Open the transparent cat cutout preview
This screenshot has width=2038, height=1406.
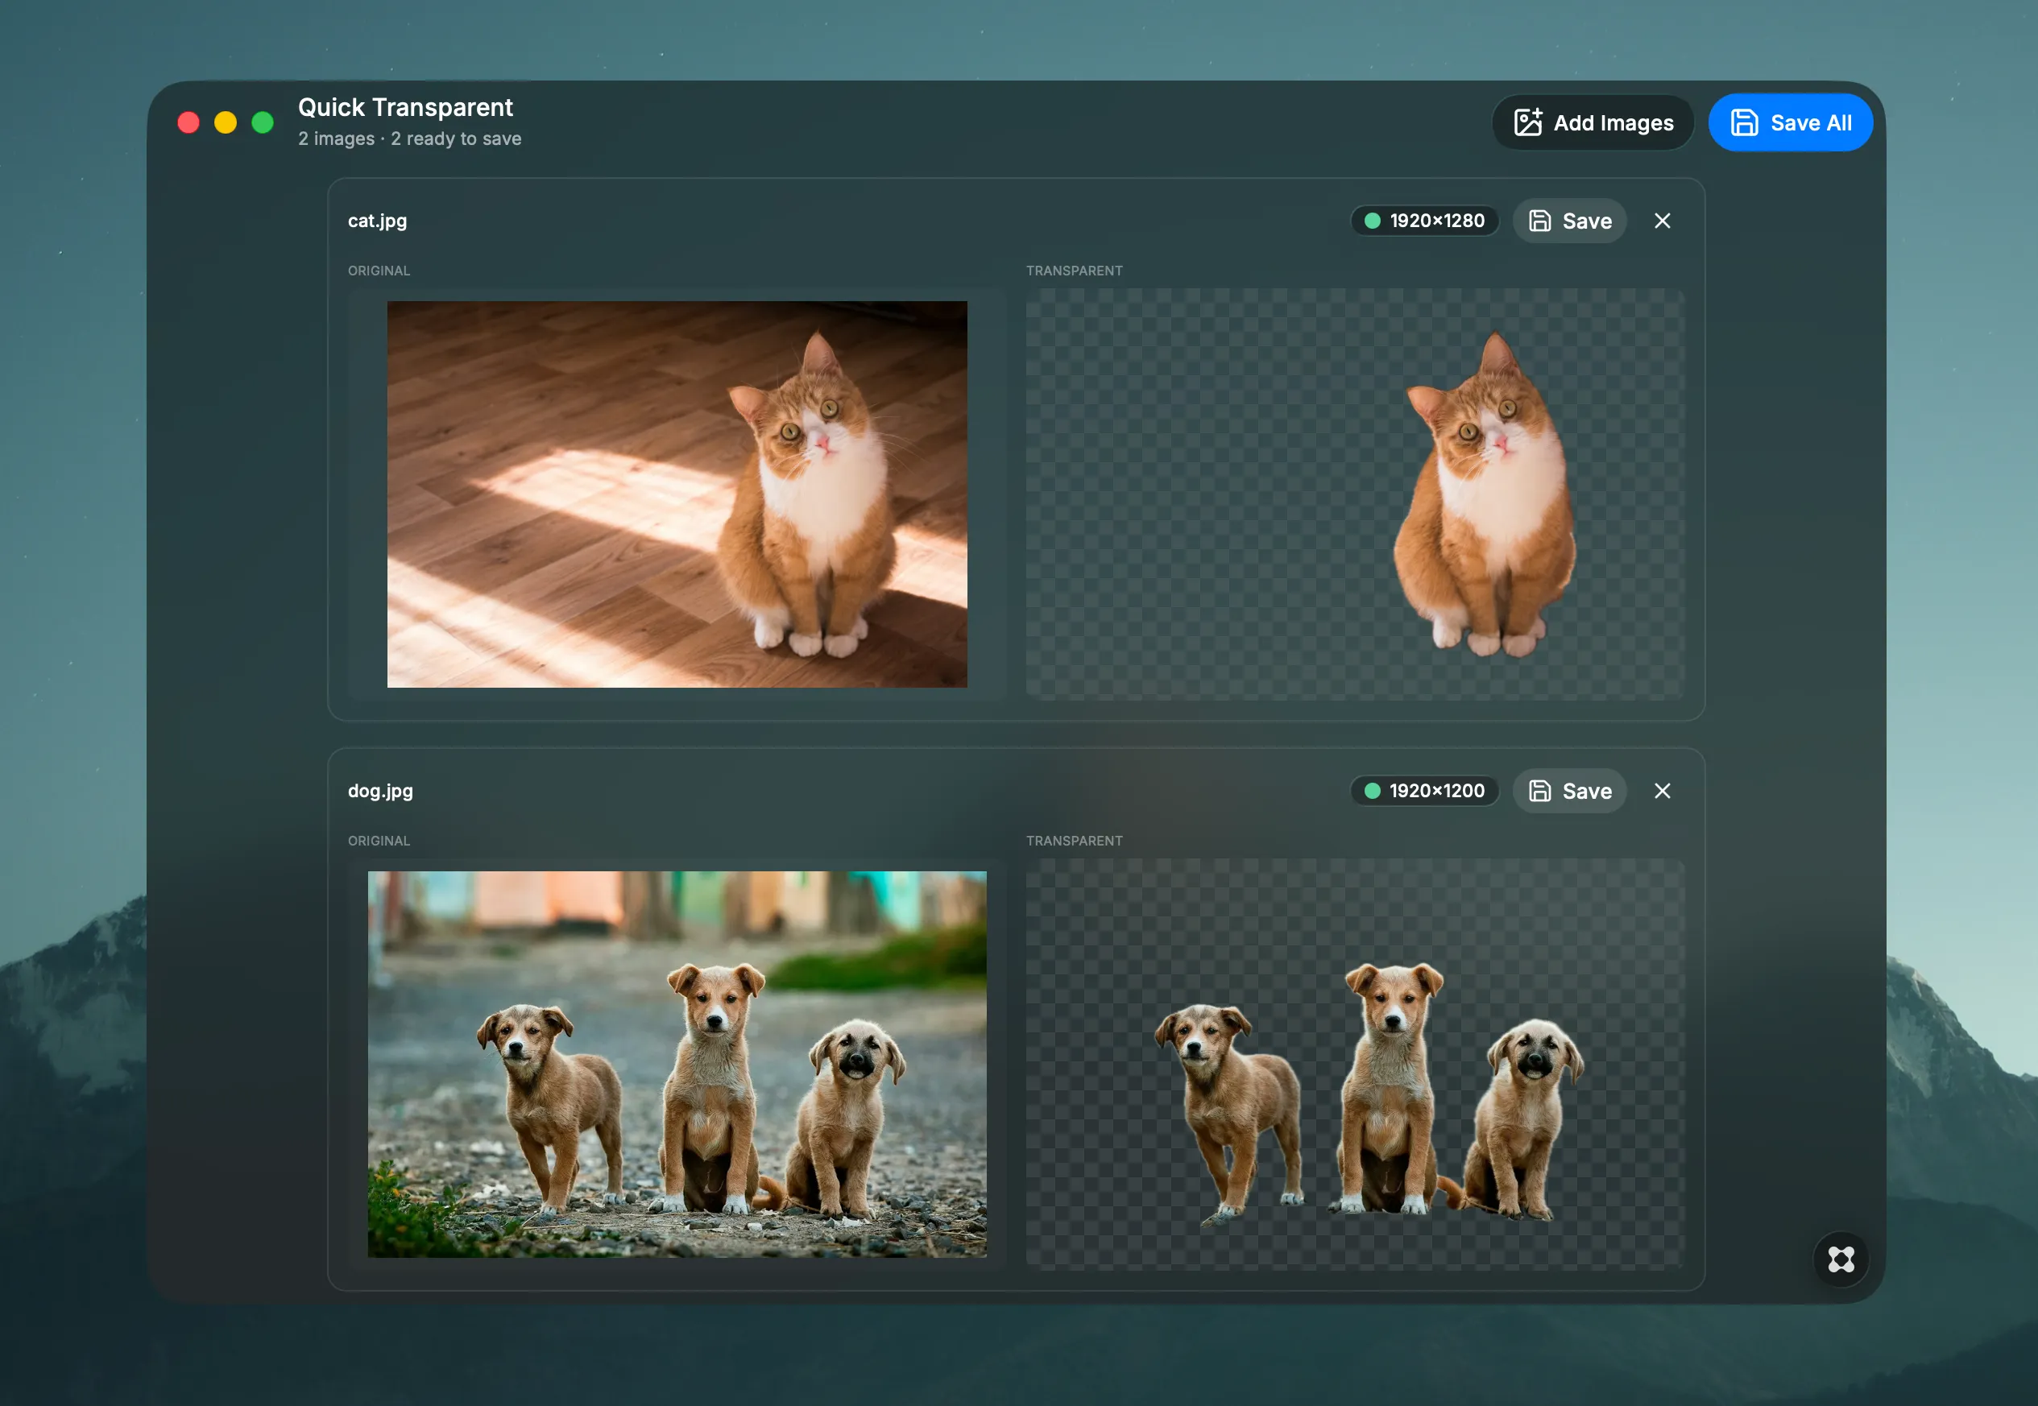coord(1354,494)
